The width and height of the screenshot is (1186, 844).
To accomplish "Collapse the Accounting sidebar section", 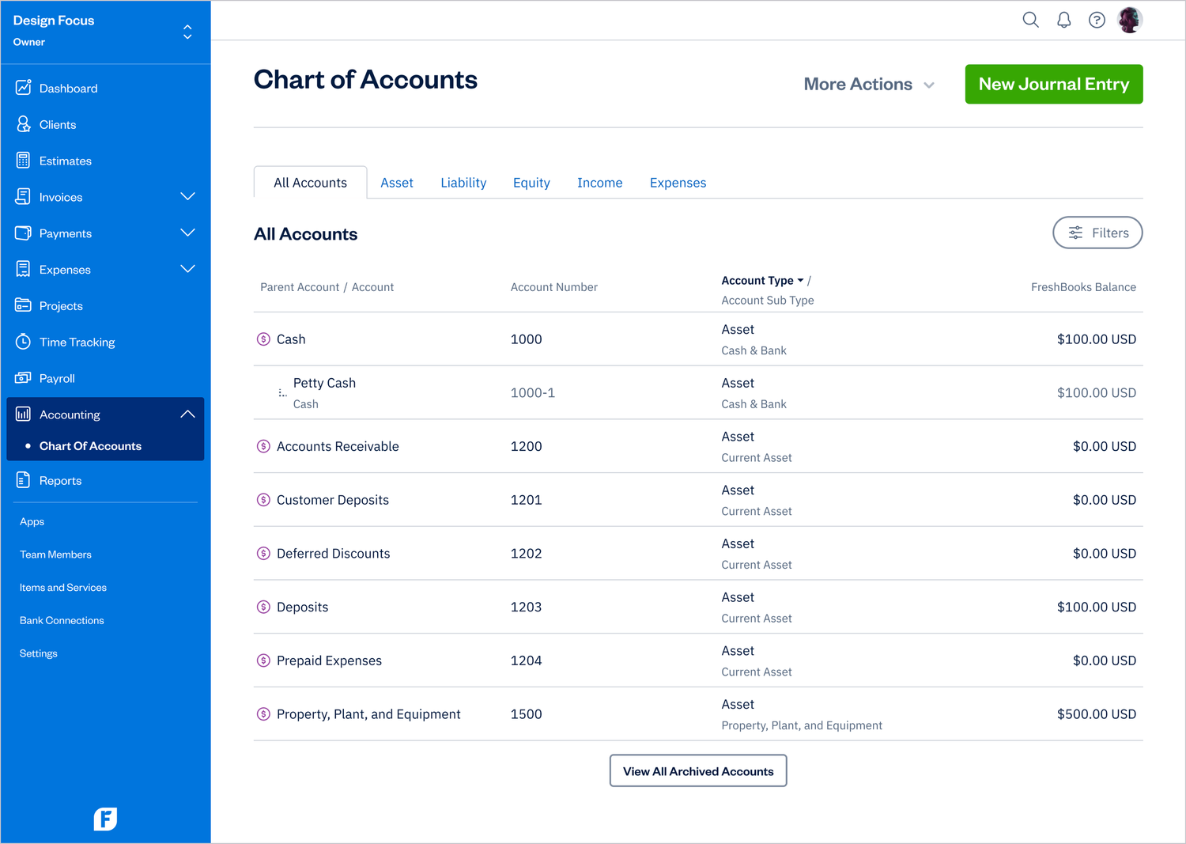I will point(187,413).
